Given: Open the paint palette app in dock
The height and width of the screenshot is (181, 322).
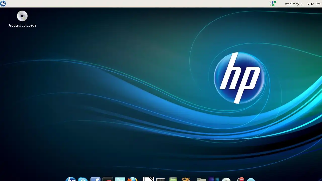Looking at the screenshot, I should 186,179.
